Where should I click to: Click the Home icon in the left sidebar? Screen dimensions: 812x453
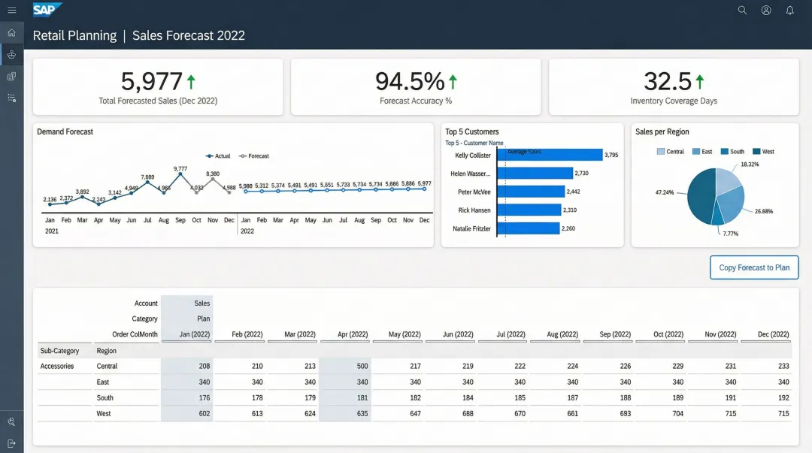(x=11, y=32)
